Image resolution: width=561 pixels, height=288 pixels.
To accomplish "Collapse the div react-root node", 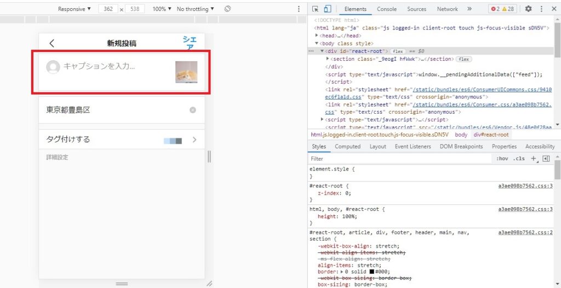I will [x=322, y=51].
